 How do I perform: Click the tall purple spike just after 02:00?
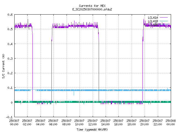coord(28,21)
